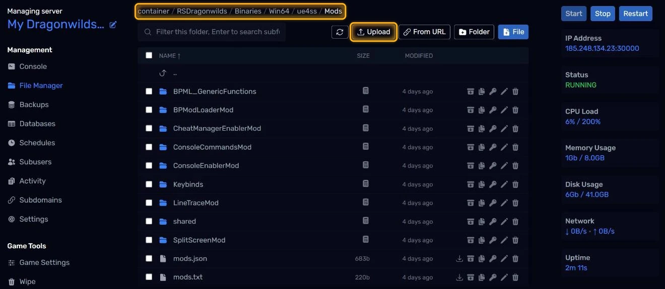Calculate size of SplitScreenMod folder

point(366,240)
